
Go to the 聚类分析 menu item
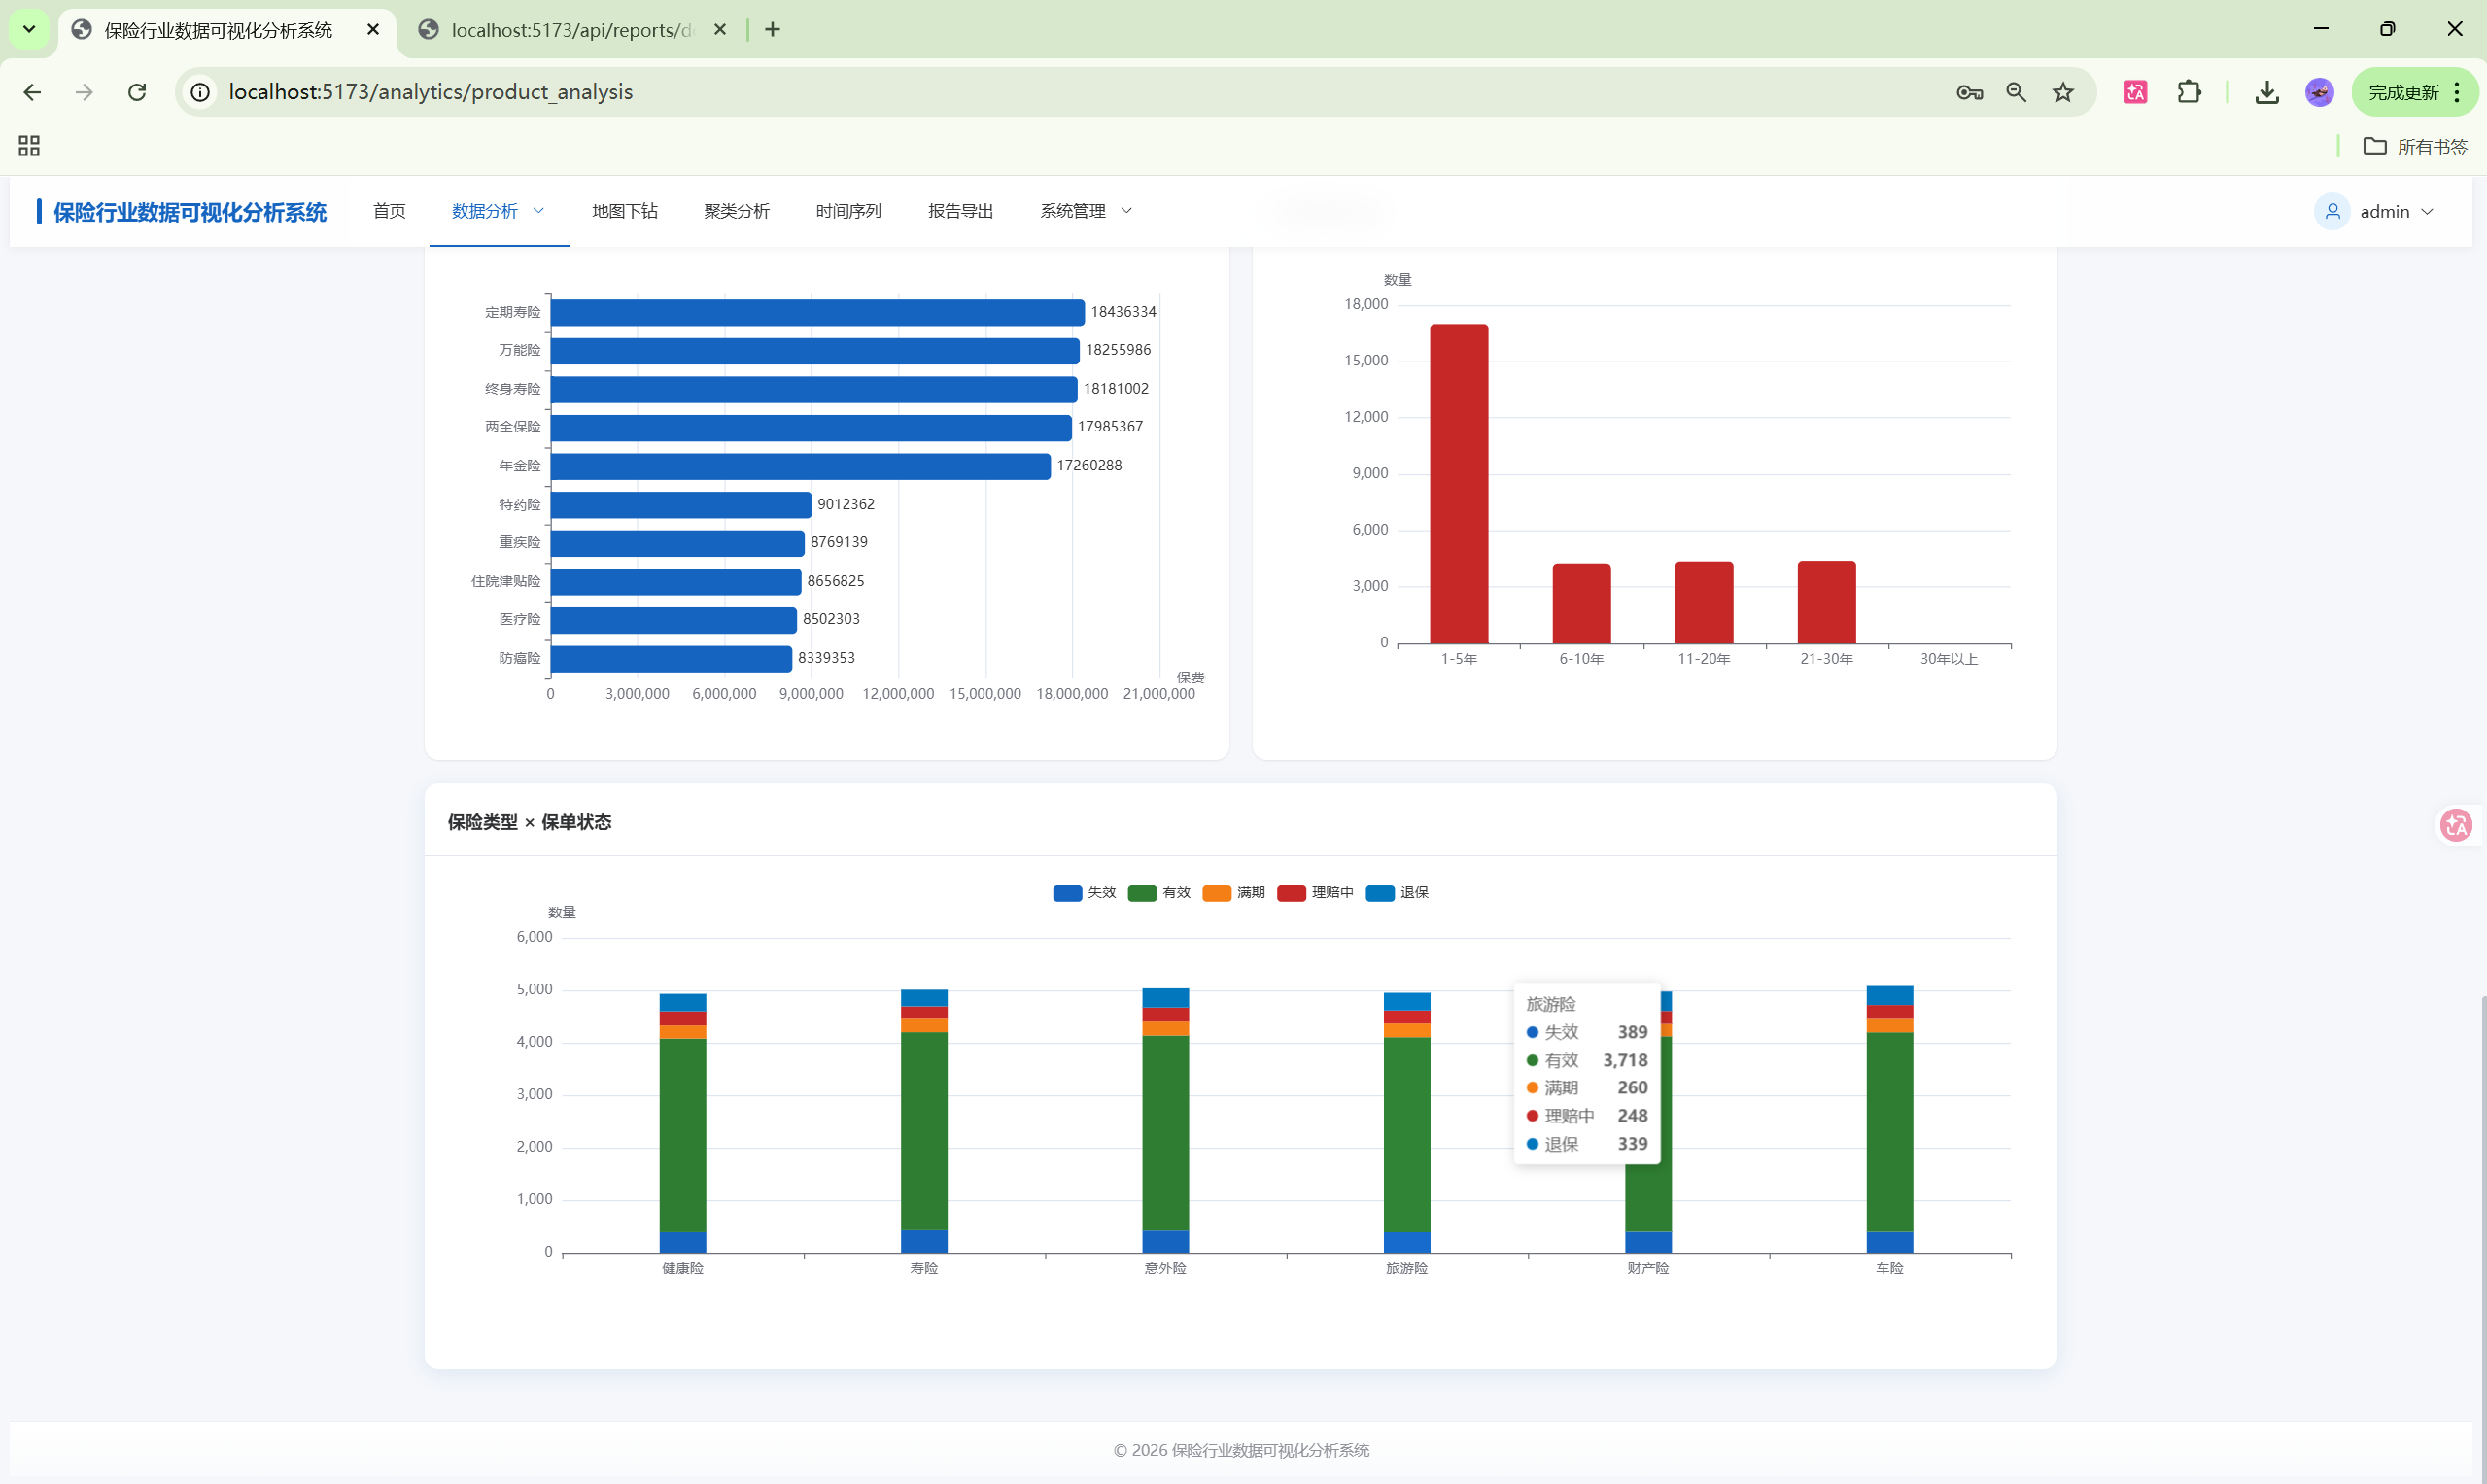736,211
